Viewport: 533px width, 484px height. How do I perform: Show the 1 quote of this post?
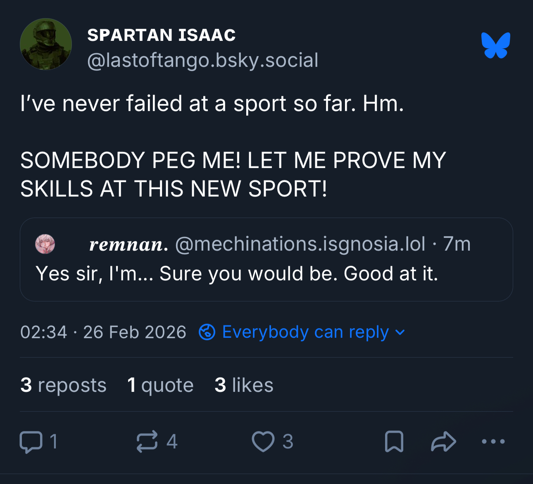[x=160, y=385]
